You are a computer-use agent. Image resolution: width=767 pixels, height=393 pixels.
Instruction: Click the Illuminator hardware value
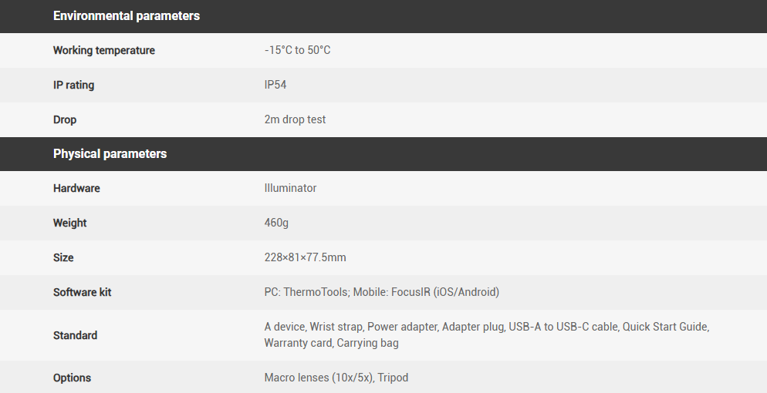click(290, 189)
